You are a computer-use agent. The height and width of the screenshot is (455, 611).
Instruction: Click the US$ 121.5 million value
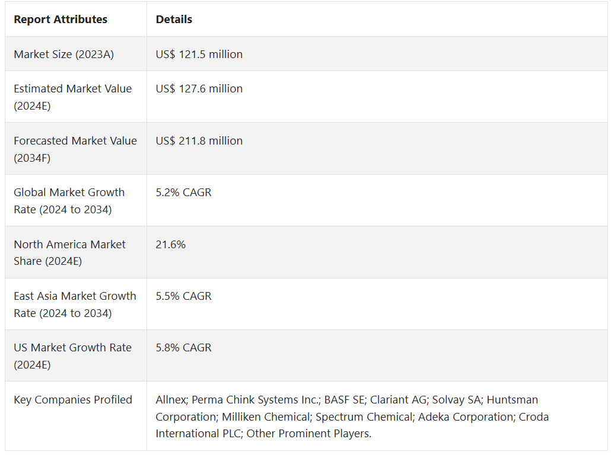tap(199, 54)
